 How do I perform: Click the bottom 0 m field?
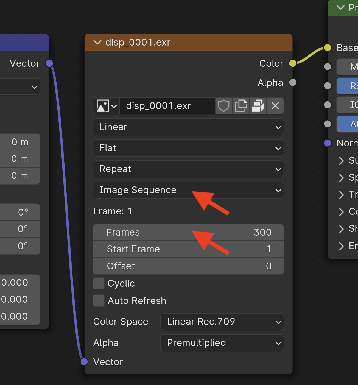[x=20, y=176]
